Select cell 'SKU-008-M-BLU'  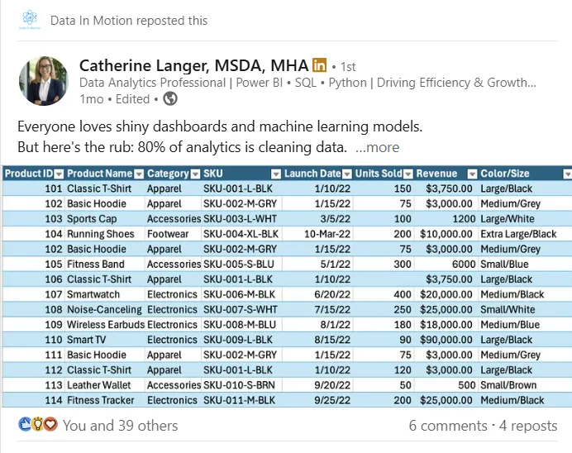[240, 325]
